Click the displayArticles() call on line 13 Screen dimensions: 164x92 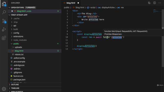point(87,46)
